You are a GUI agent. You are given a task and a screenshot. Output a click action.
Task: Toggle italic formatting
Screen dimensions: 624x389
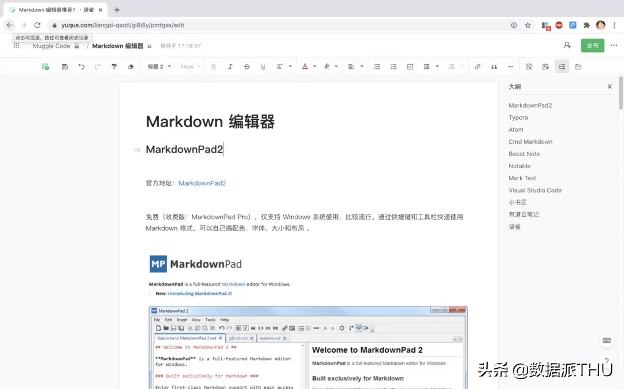[x=230, y=66]
